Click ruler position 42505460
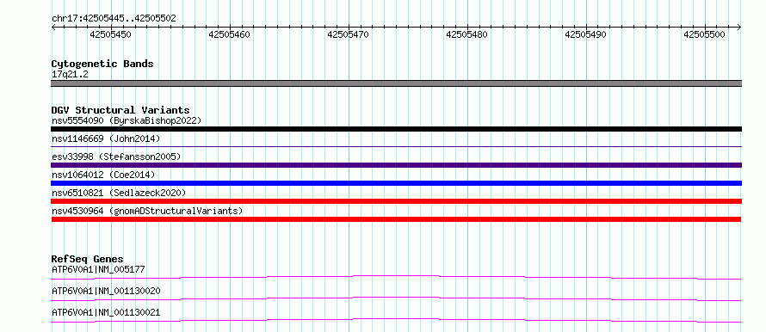 (x=229, y=34)
